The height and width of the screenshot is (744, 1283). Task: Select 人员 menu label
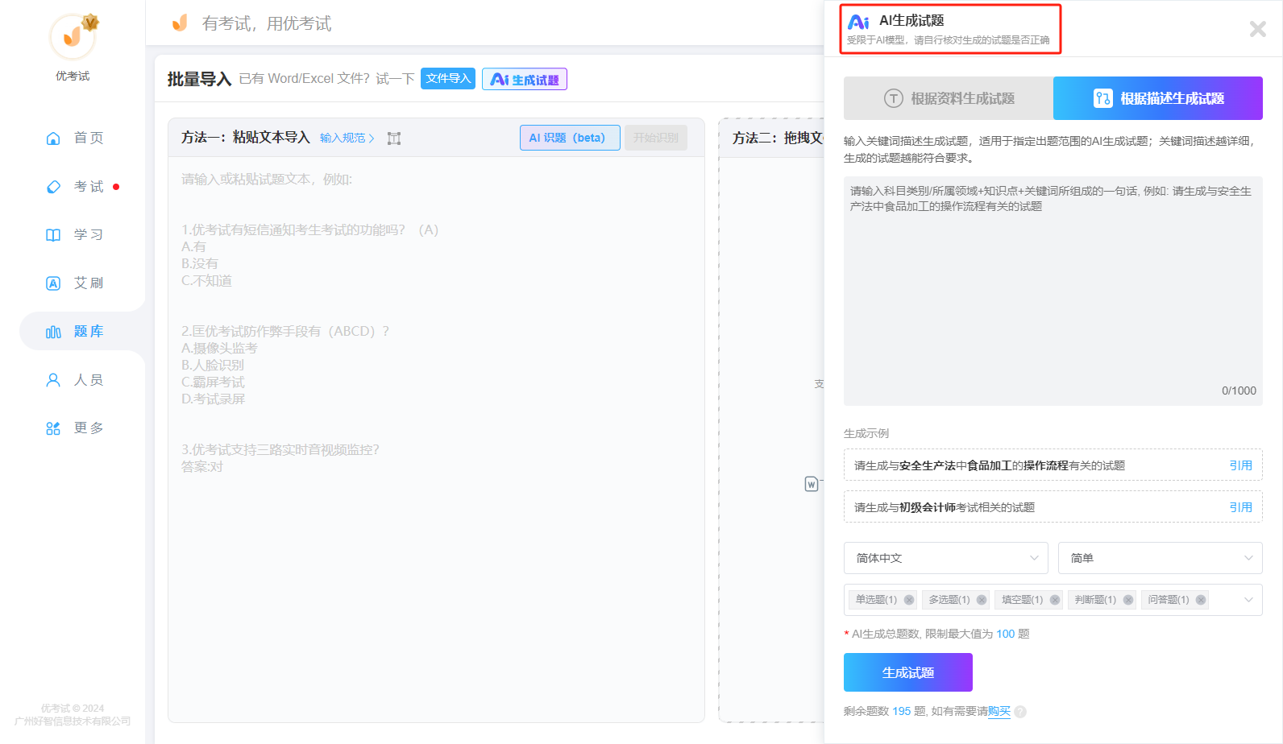[x=89, y=380]
